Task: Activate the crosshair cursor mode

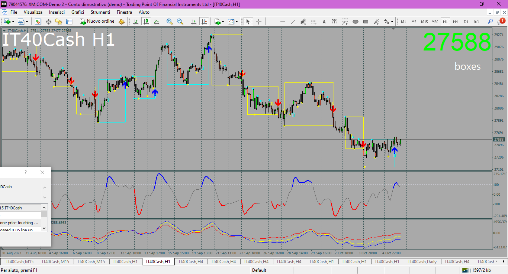Action: click(x=258, y=22)
